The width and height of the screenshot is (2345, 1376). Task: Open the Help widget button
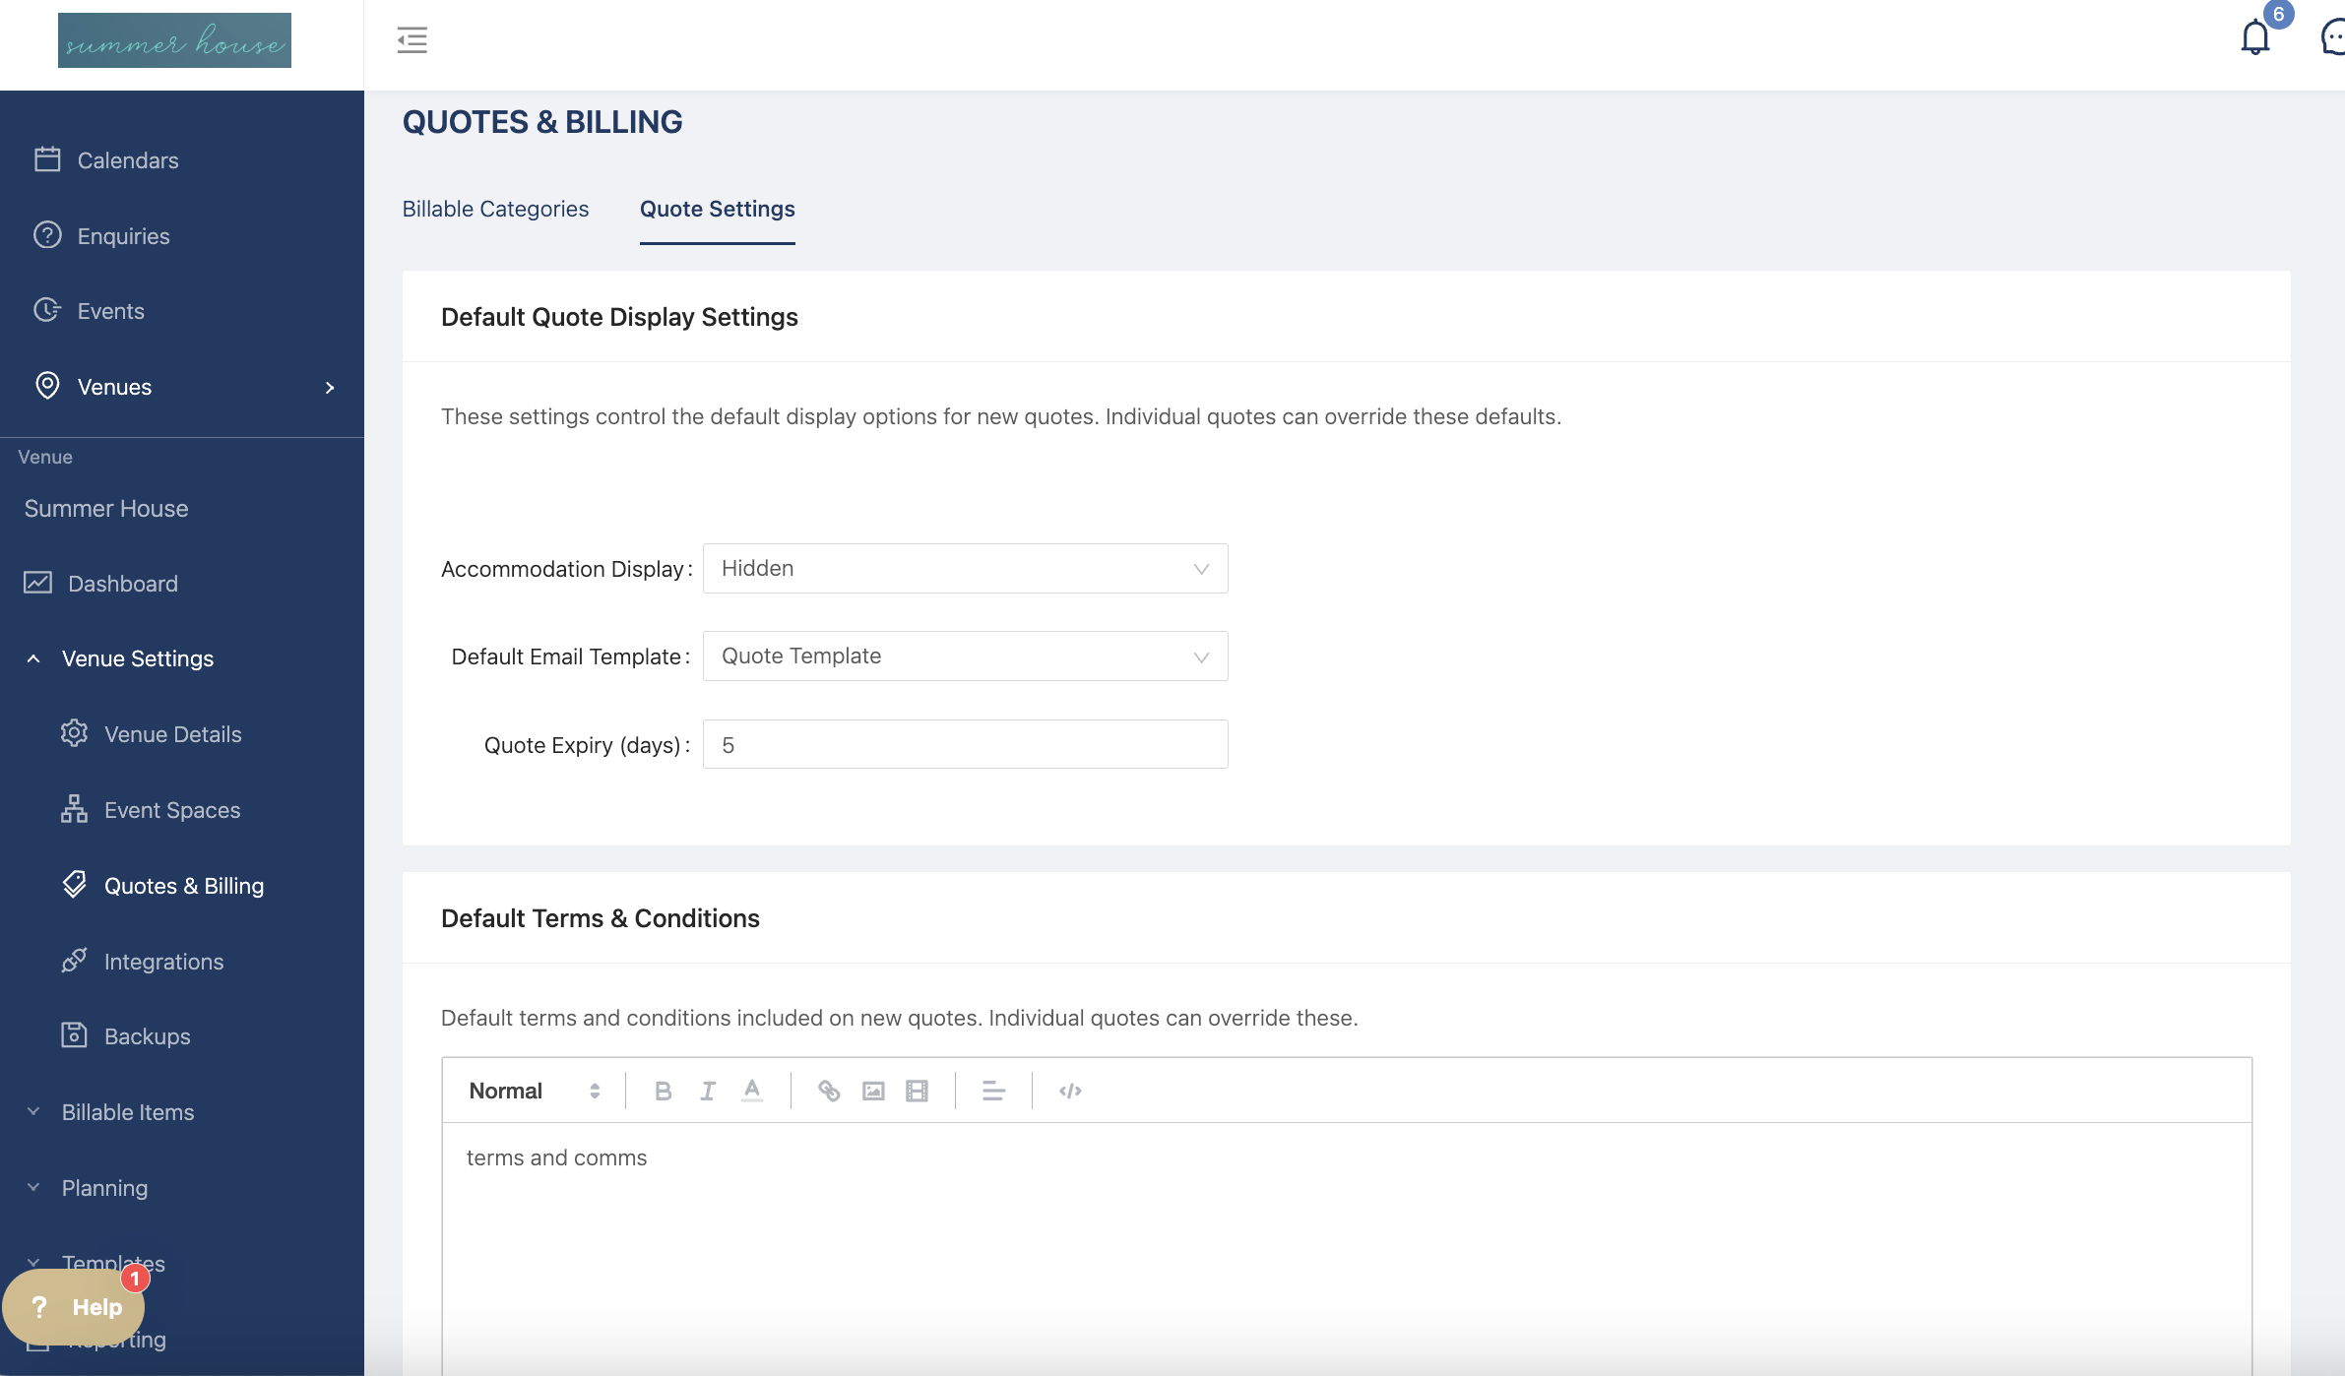tap(75, 1307)
